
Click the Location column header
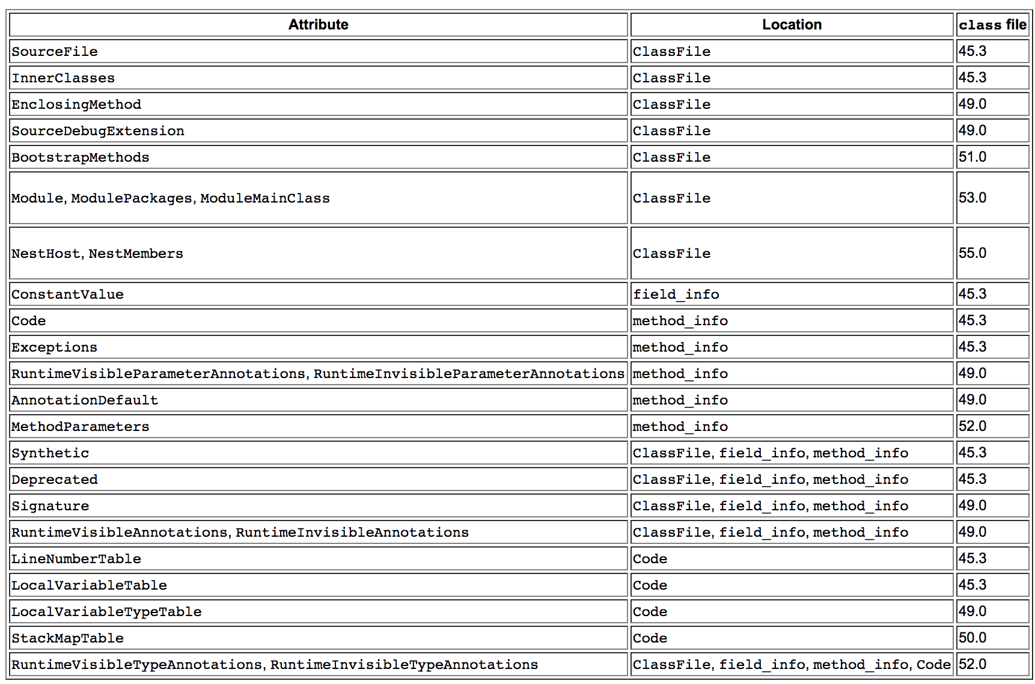(792, 25)
